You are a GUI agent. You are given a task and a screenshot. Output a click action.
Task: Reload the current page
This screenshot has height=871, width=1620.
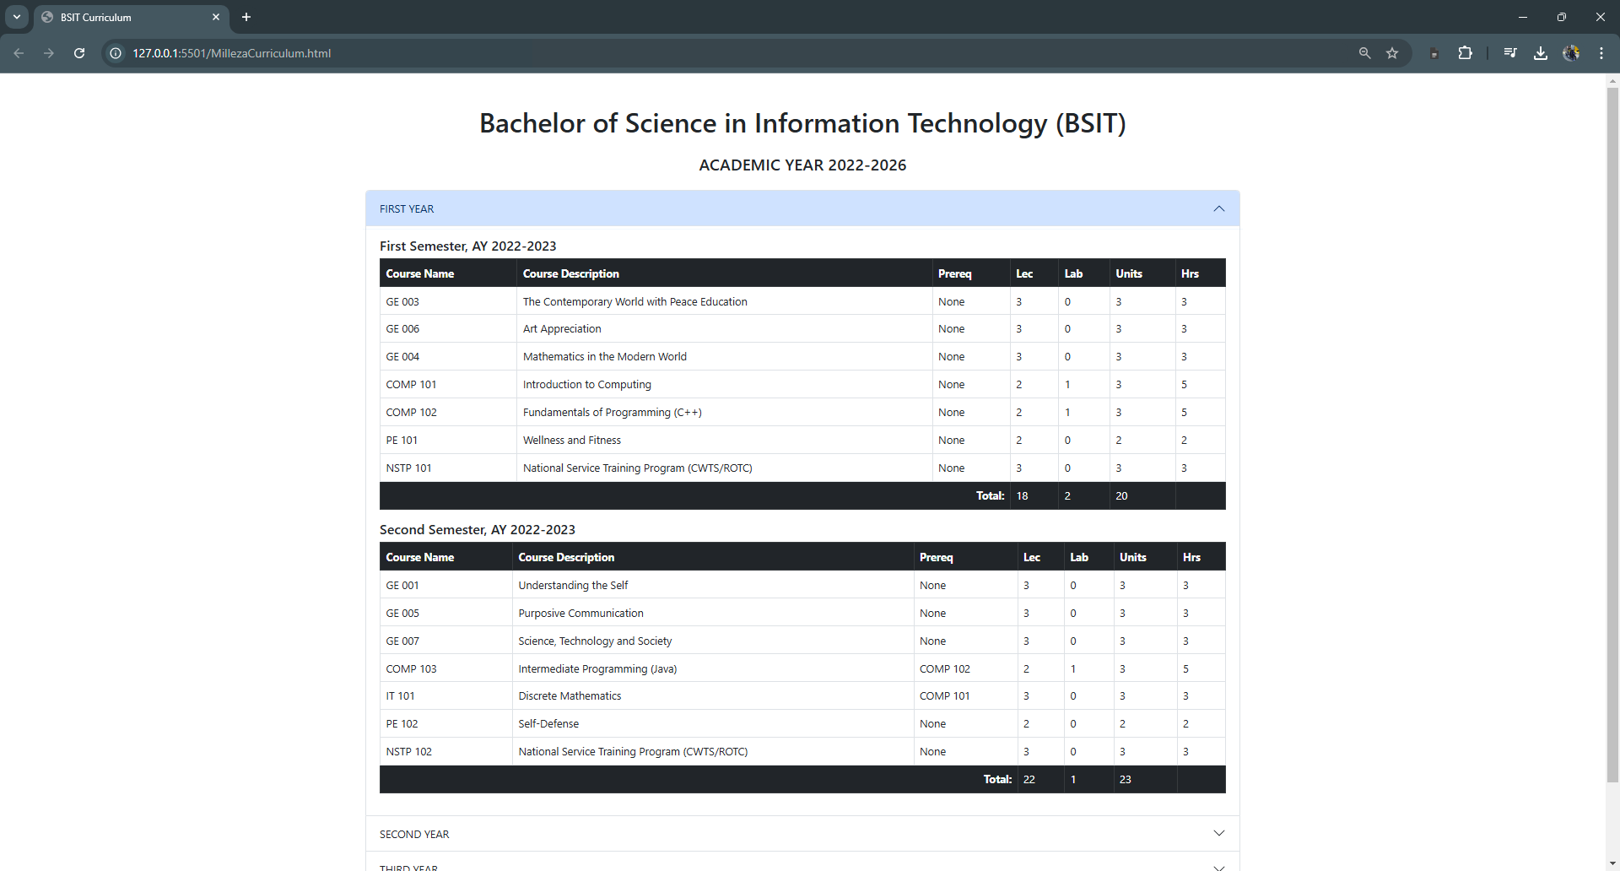coord(79,53)
